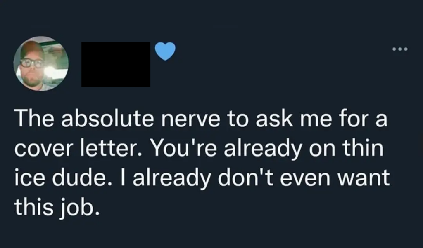Open the author's round profile picture
This screenshot has width=423, height=248.
(41, 64)
